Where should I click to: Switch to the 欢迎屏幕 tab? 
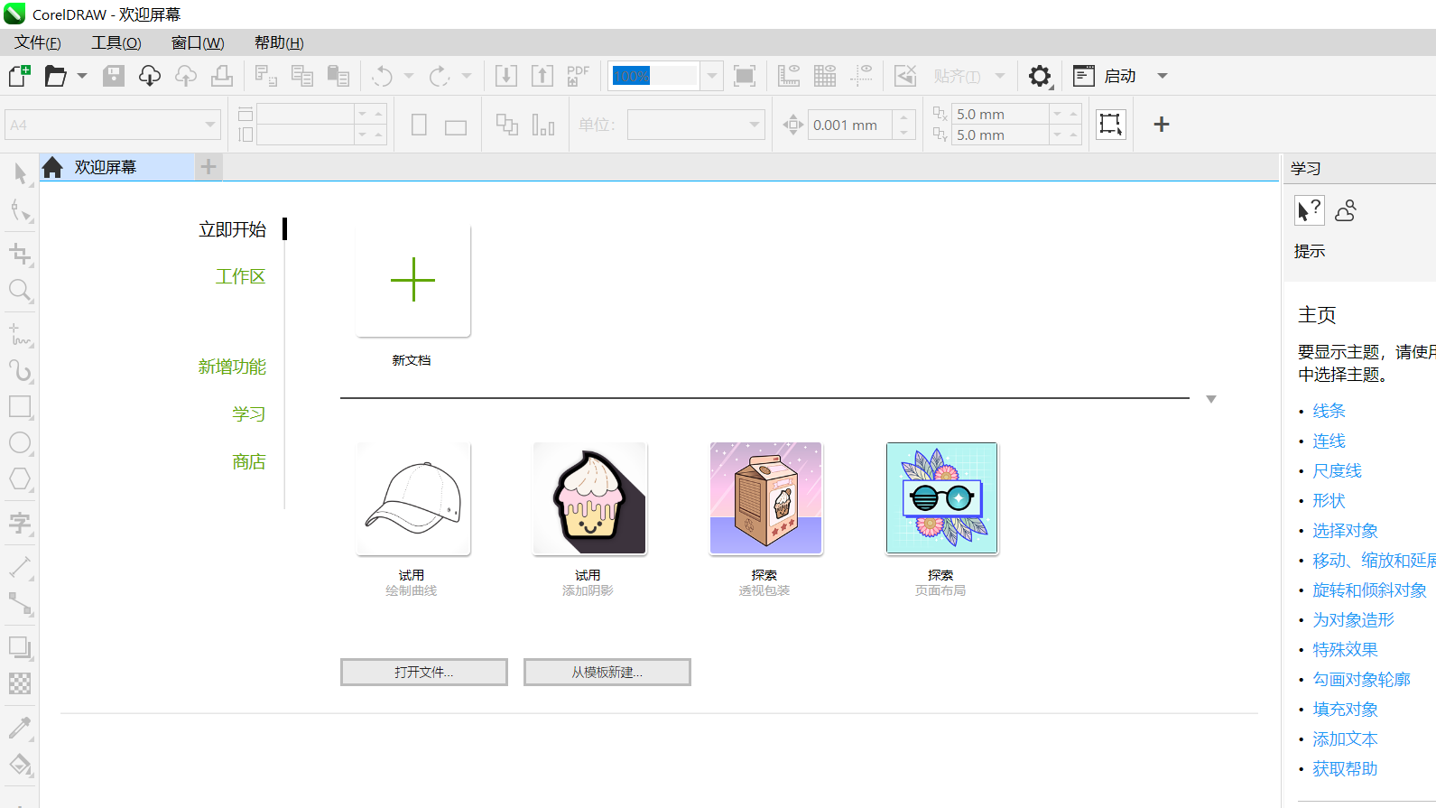coord(116,167)
